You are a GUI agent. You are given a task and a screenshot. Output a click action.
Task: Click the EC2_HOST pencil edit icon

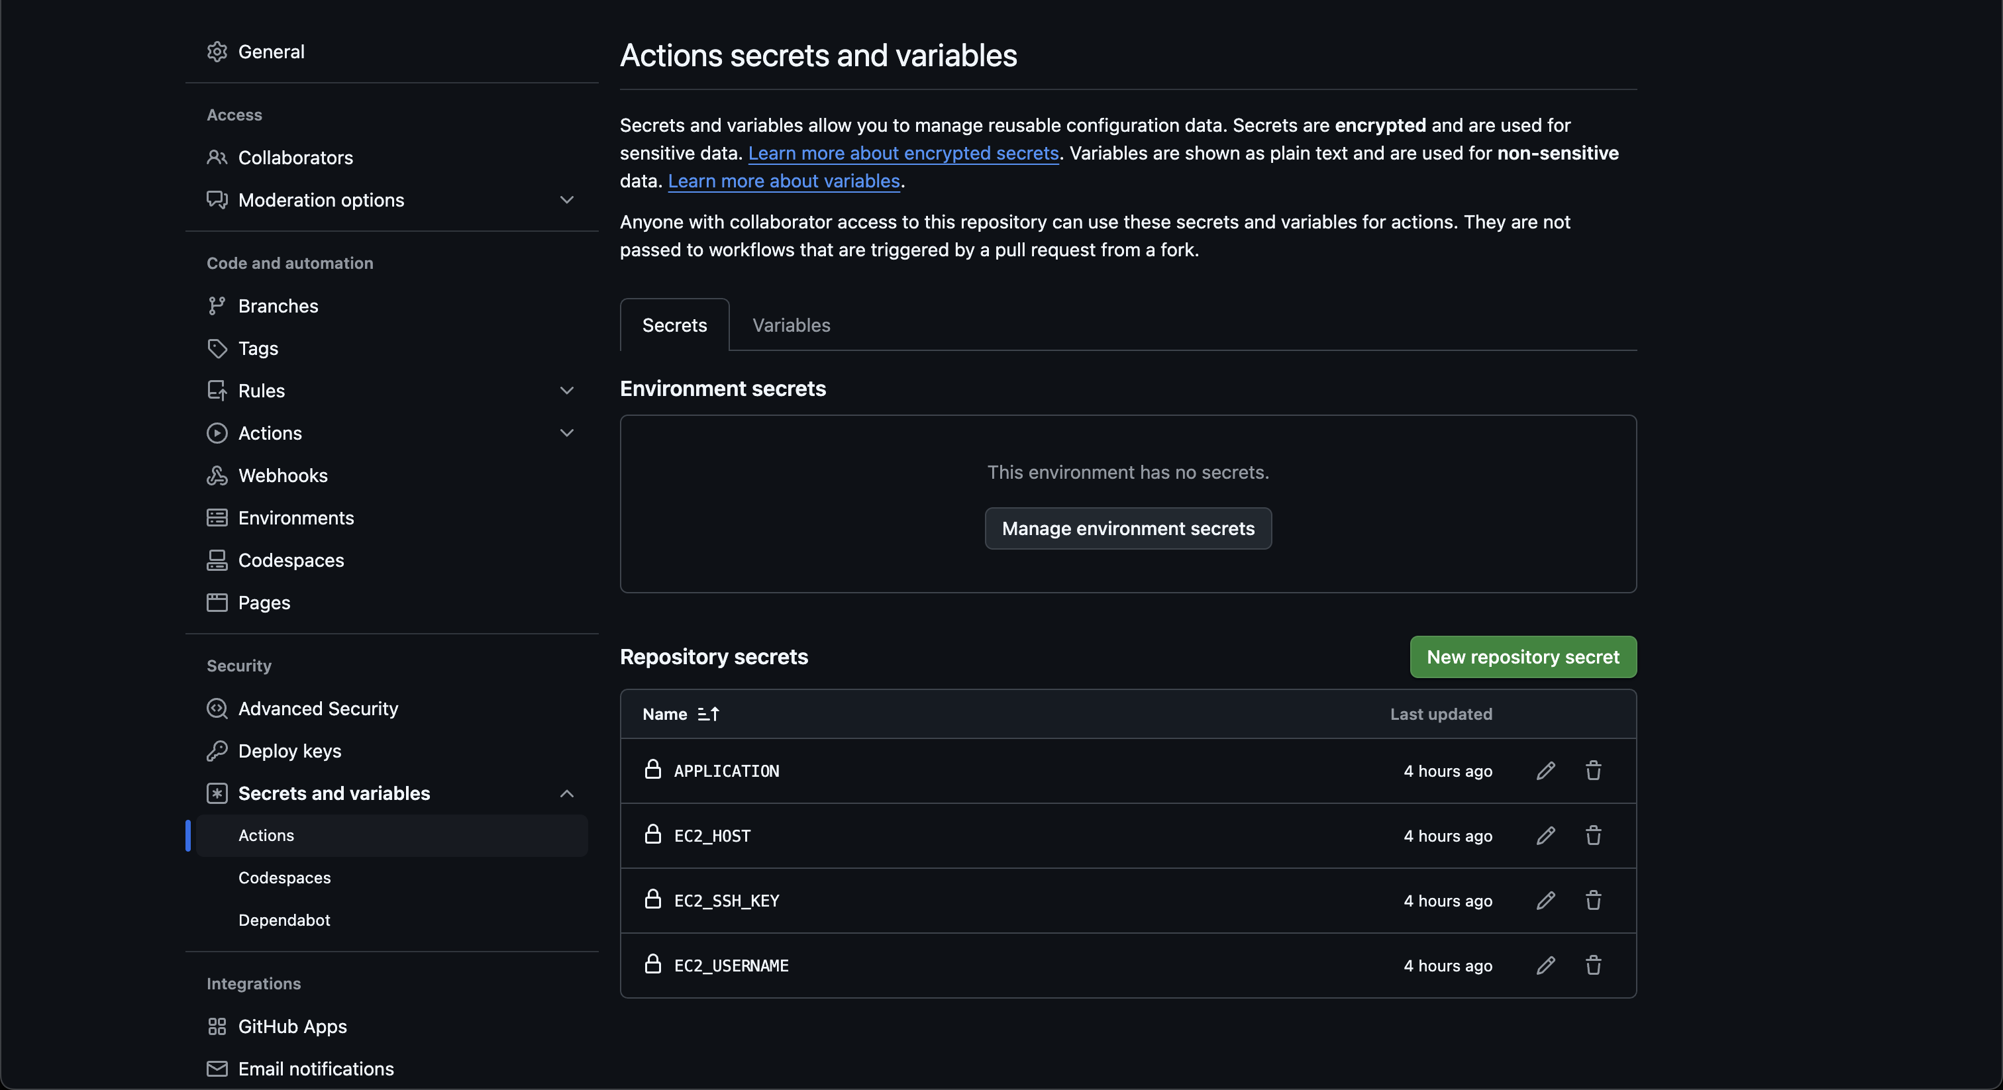[1545, 836]
